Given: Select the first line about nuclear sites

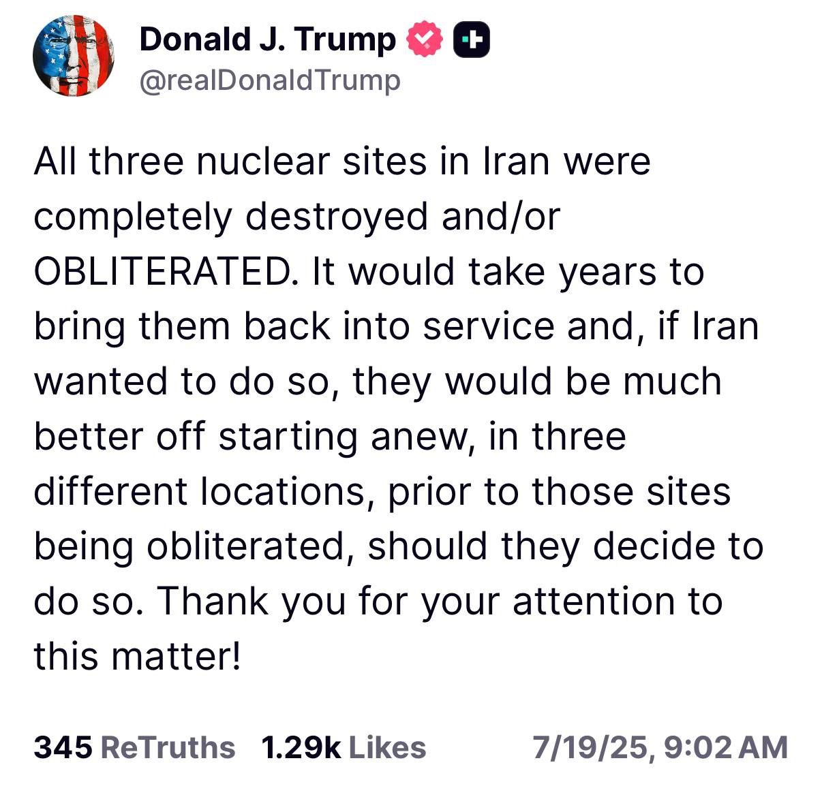Looking at the screenshot, I should pyautogui.click(x=342, y=162).
